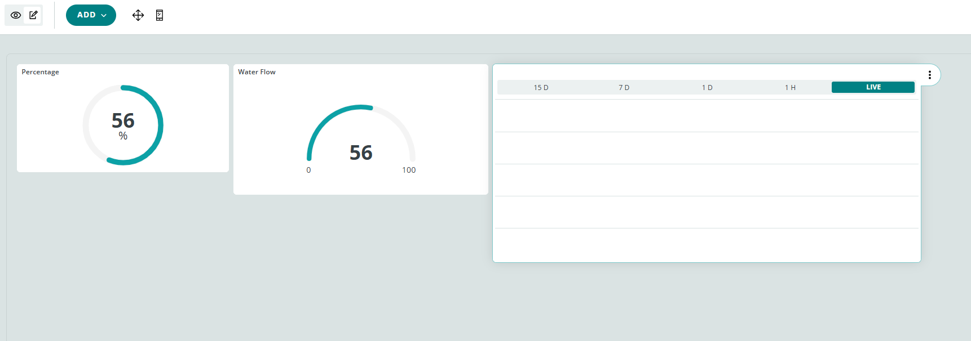Click inside the empty chart plot area
The width and height of the screenshot is (971, 341).
pyautogui.click(x=707, y=180)
